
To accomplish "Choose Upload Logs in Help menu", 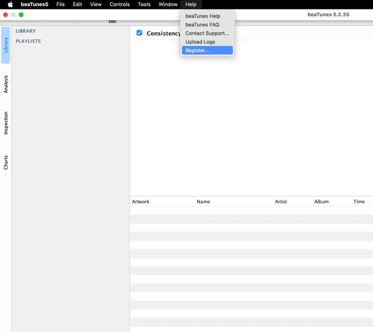I will tap(207, 42).
